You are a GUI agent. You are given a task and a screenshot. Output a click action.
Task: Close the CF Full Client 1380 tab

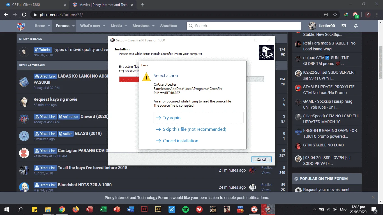click(x=65, y=5)
